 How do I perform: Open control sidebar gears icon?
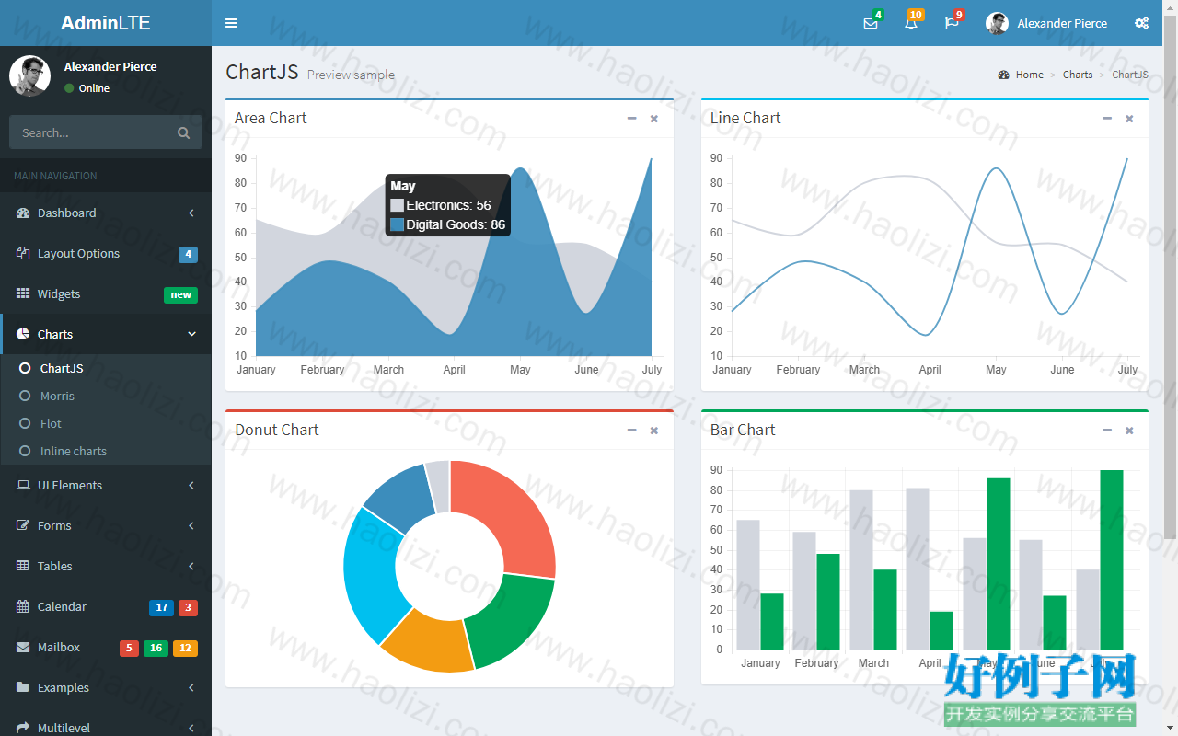[x=1141, y=23]
